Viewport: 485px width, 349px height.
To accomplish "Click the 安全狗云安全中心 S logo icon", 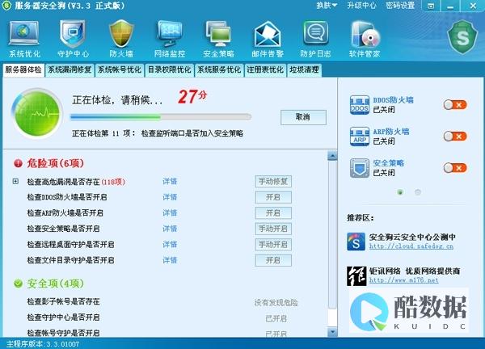I will (x=356, y=242).
